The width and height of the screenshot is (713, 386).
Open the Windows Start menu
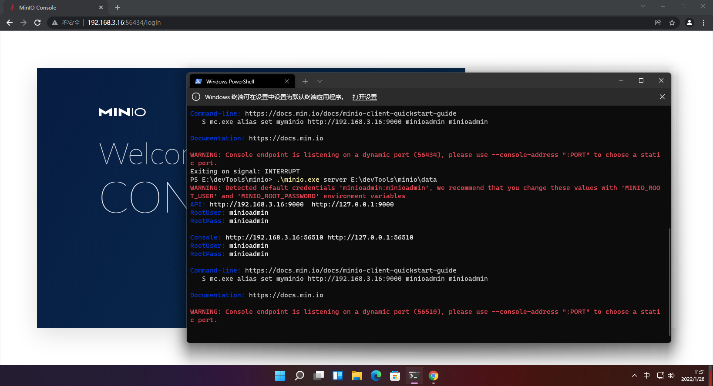(x=280, y=376)
